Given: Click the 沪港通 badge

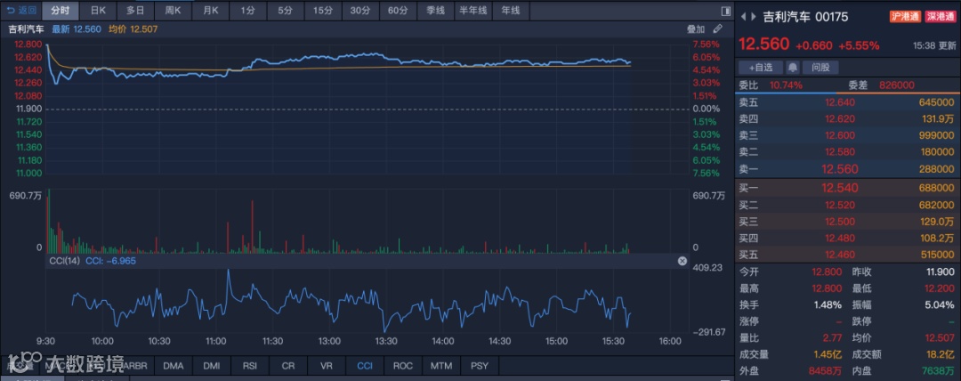Looking at the screenshot, I should 905,17.
